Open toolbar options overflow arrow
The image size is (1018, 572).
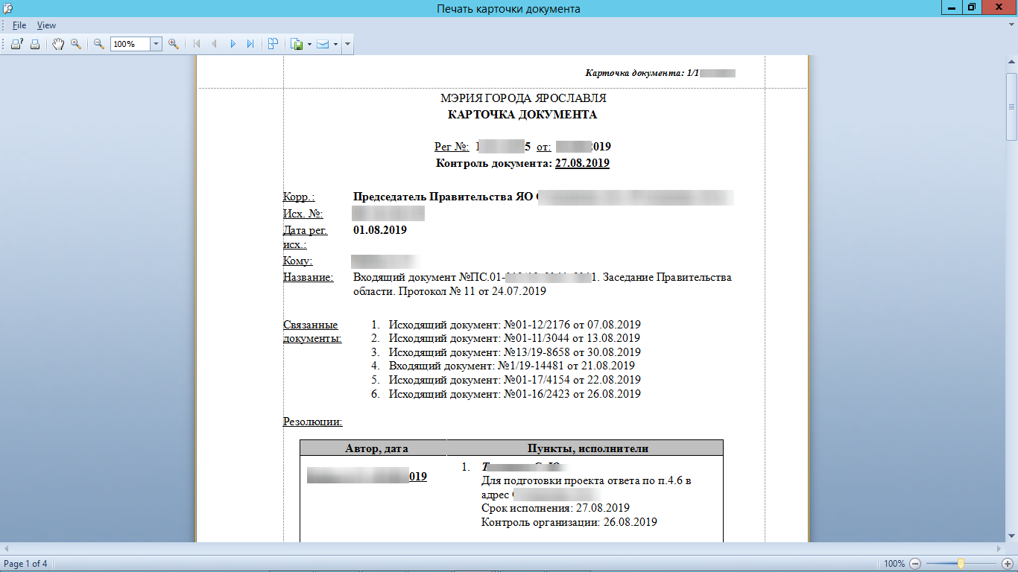tap(348, 45)
